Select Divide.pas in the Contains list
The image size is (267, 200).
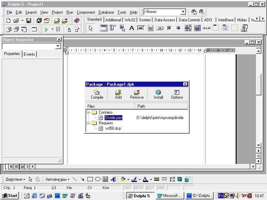(x=113, y=118)
